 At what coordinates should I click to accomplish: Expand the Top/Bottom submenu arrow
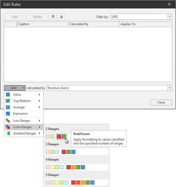(40, 101)
